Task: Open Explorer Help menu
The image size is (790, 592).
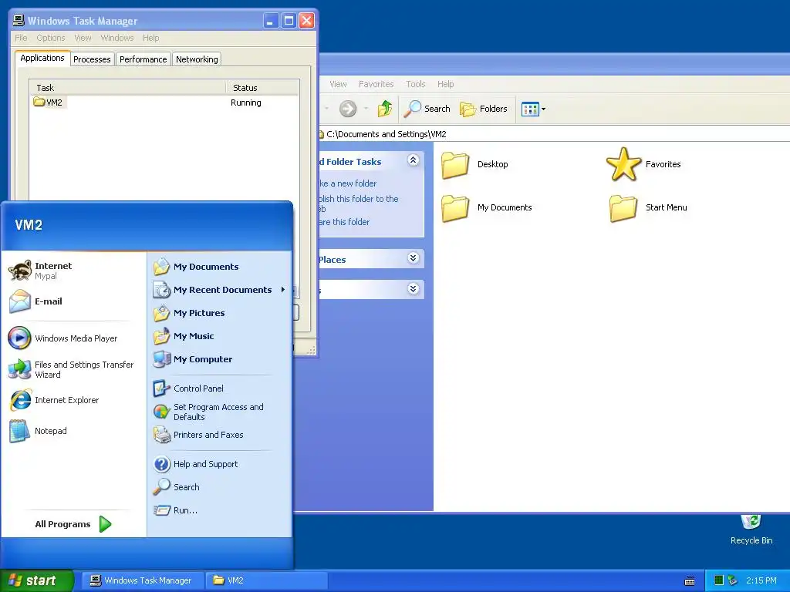Action: point(445,84)
